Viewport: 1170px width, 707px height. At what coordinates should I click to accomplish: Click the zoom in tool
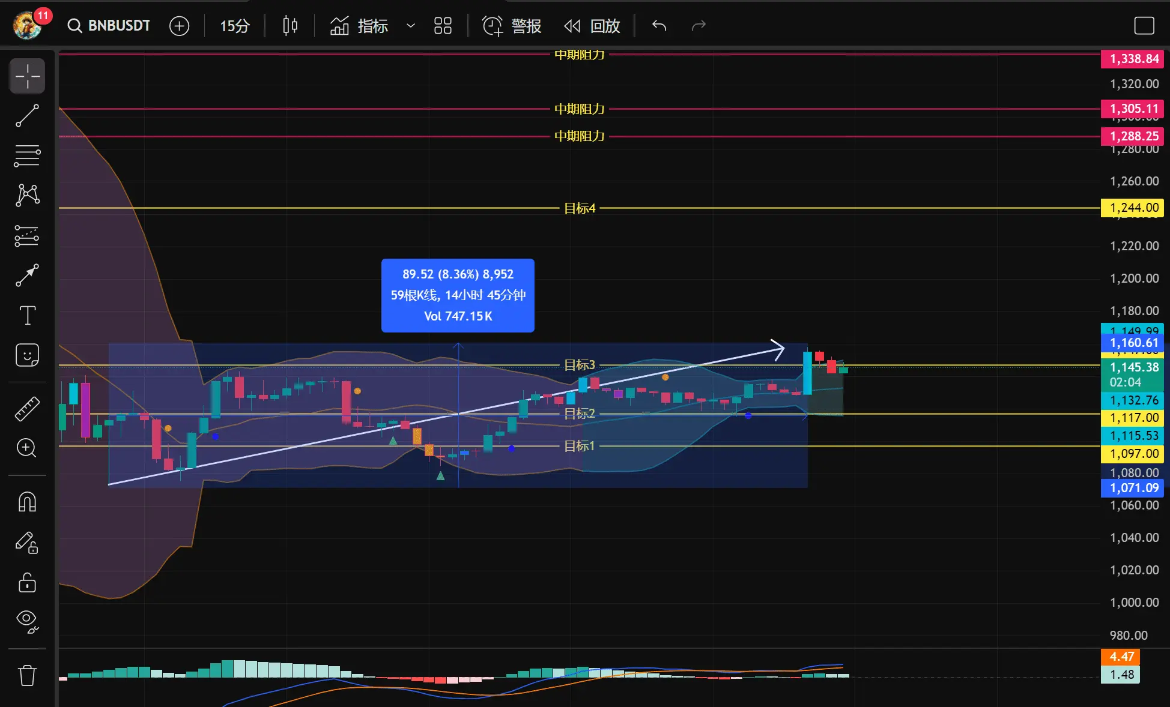pos(27,448)
